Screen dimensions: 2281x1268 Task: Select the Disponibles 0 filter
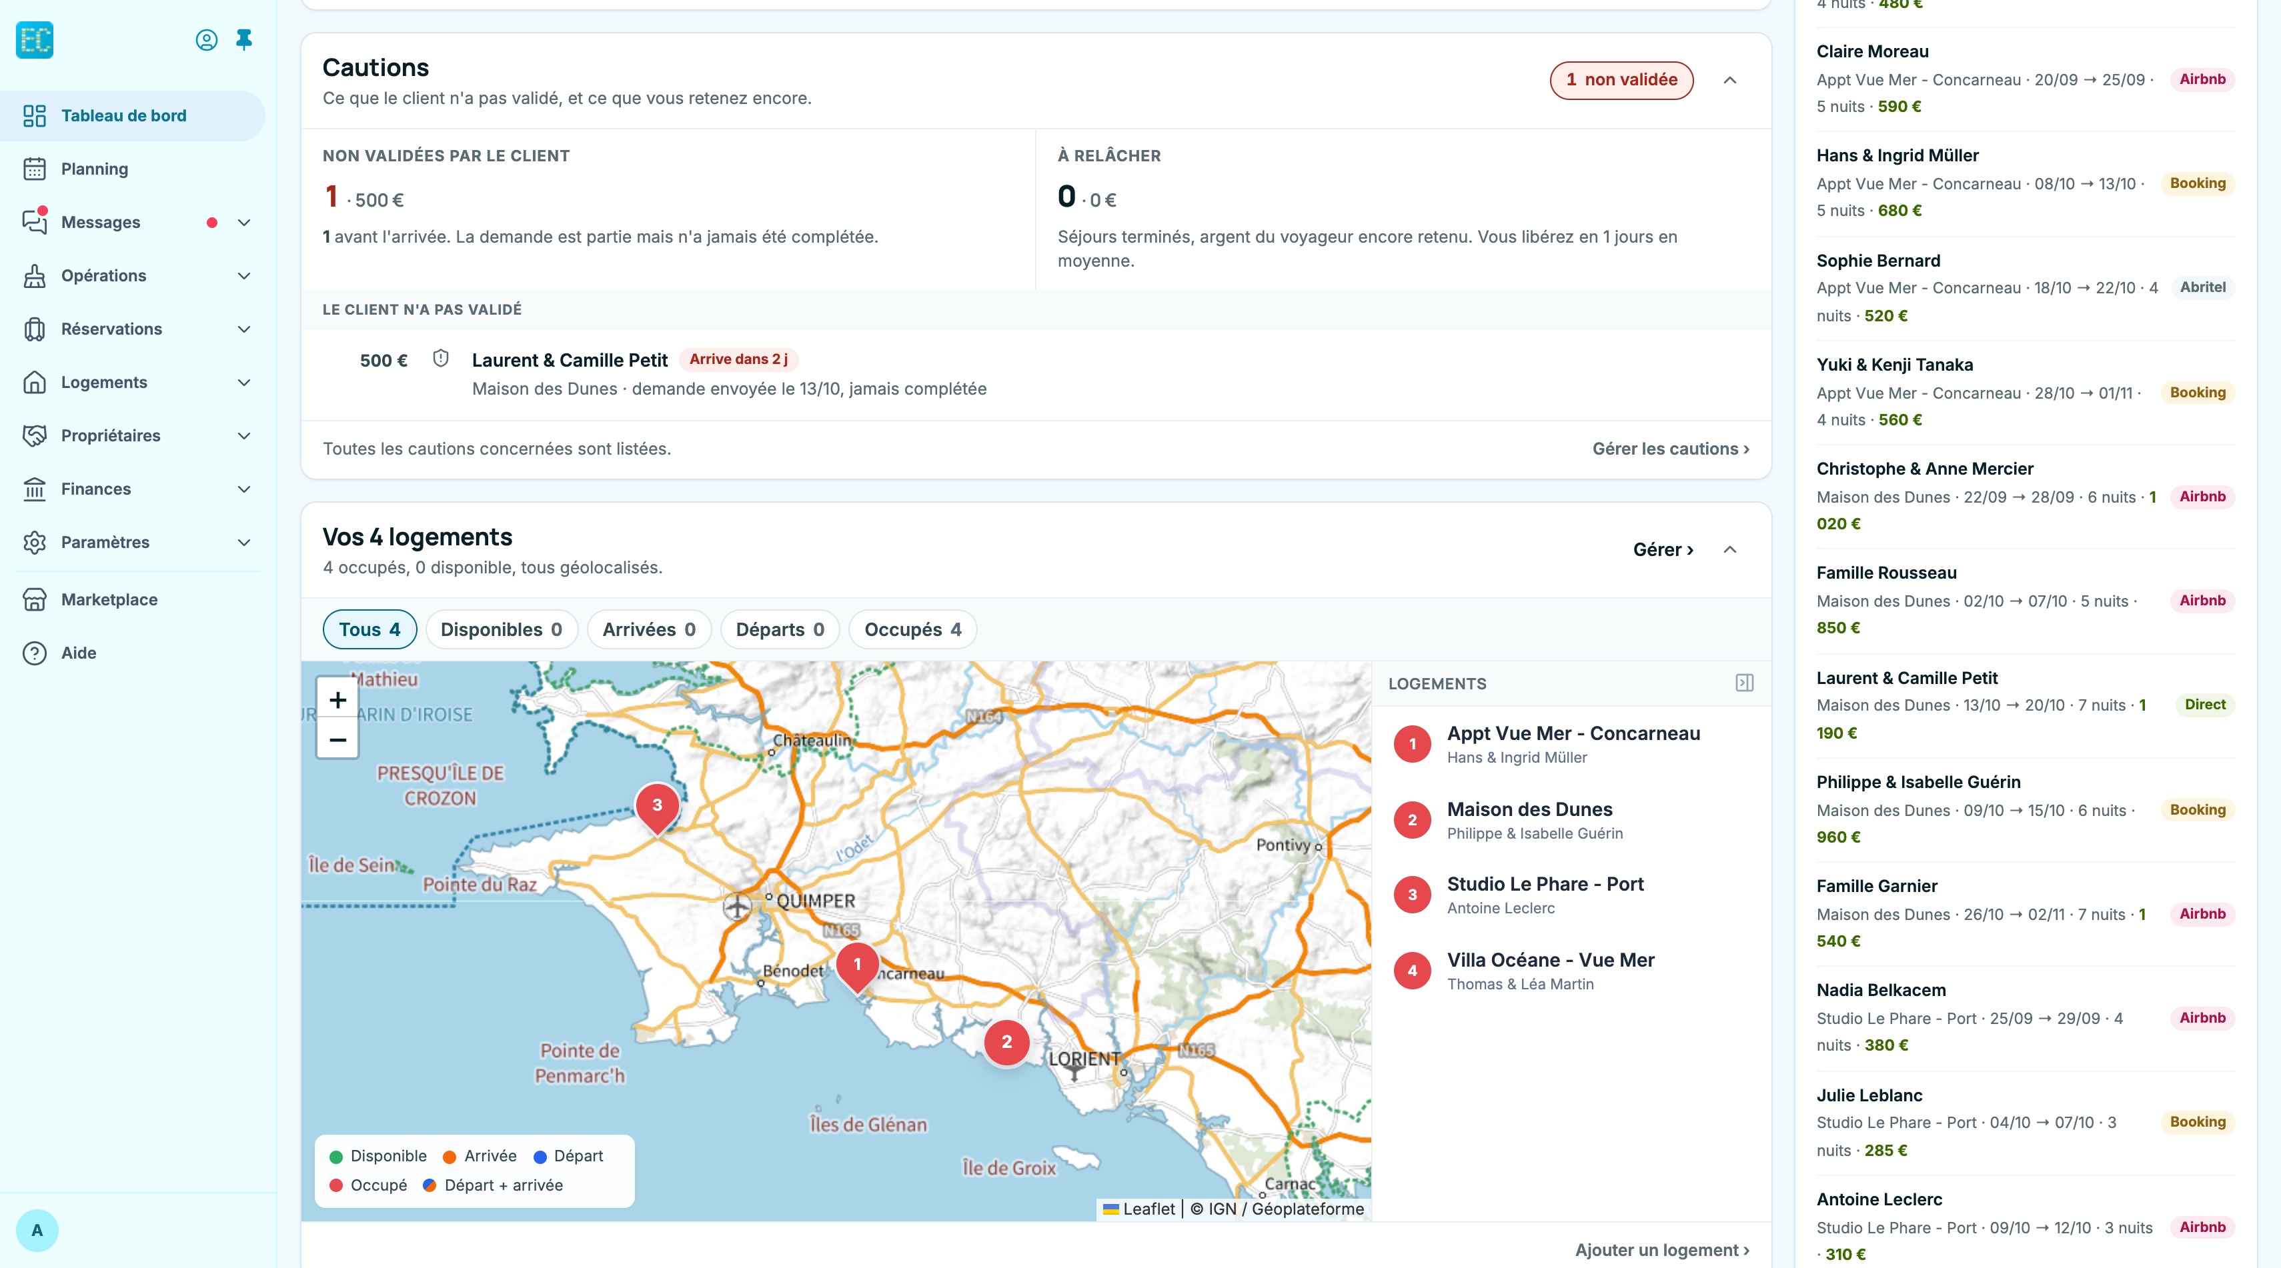coord(501,629)
